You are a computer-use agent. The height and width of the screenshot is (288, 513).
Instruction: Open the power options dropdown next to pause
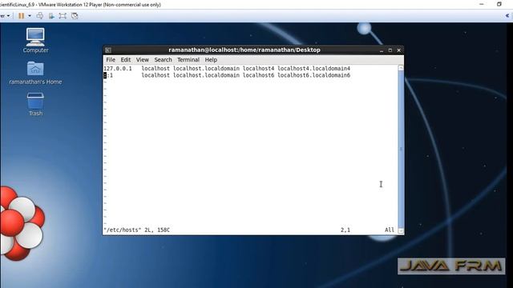30,16
